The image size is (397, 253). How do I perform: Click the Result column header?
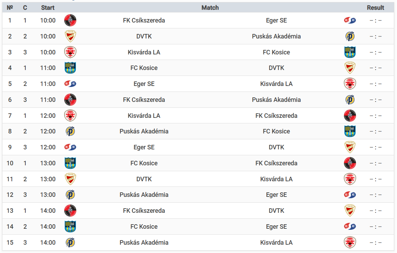click(375, 8)
